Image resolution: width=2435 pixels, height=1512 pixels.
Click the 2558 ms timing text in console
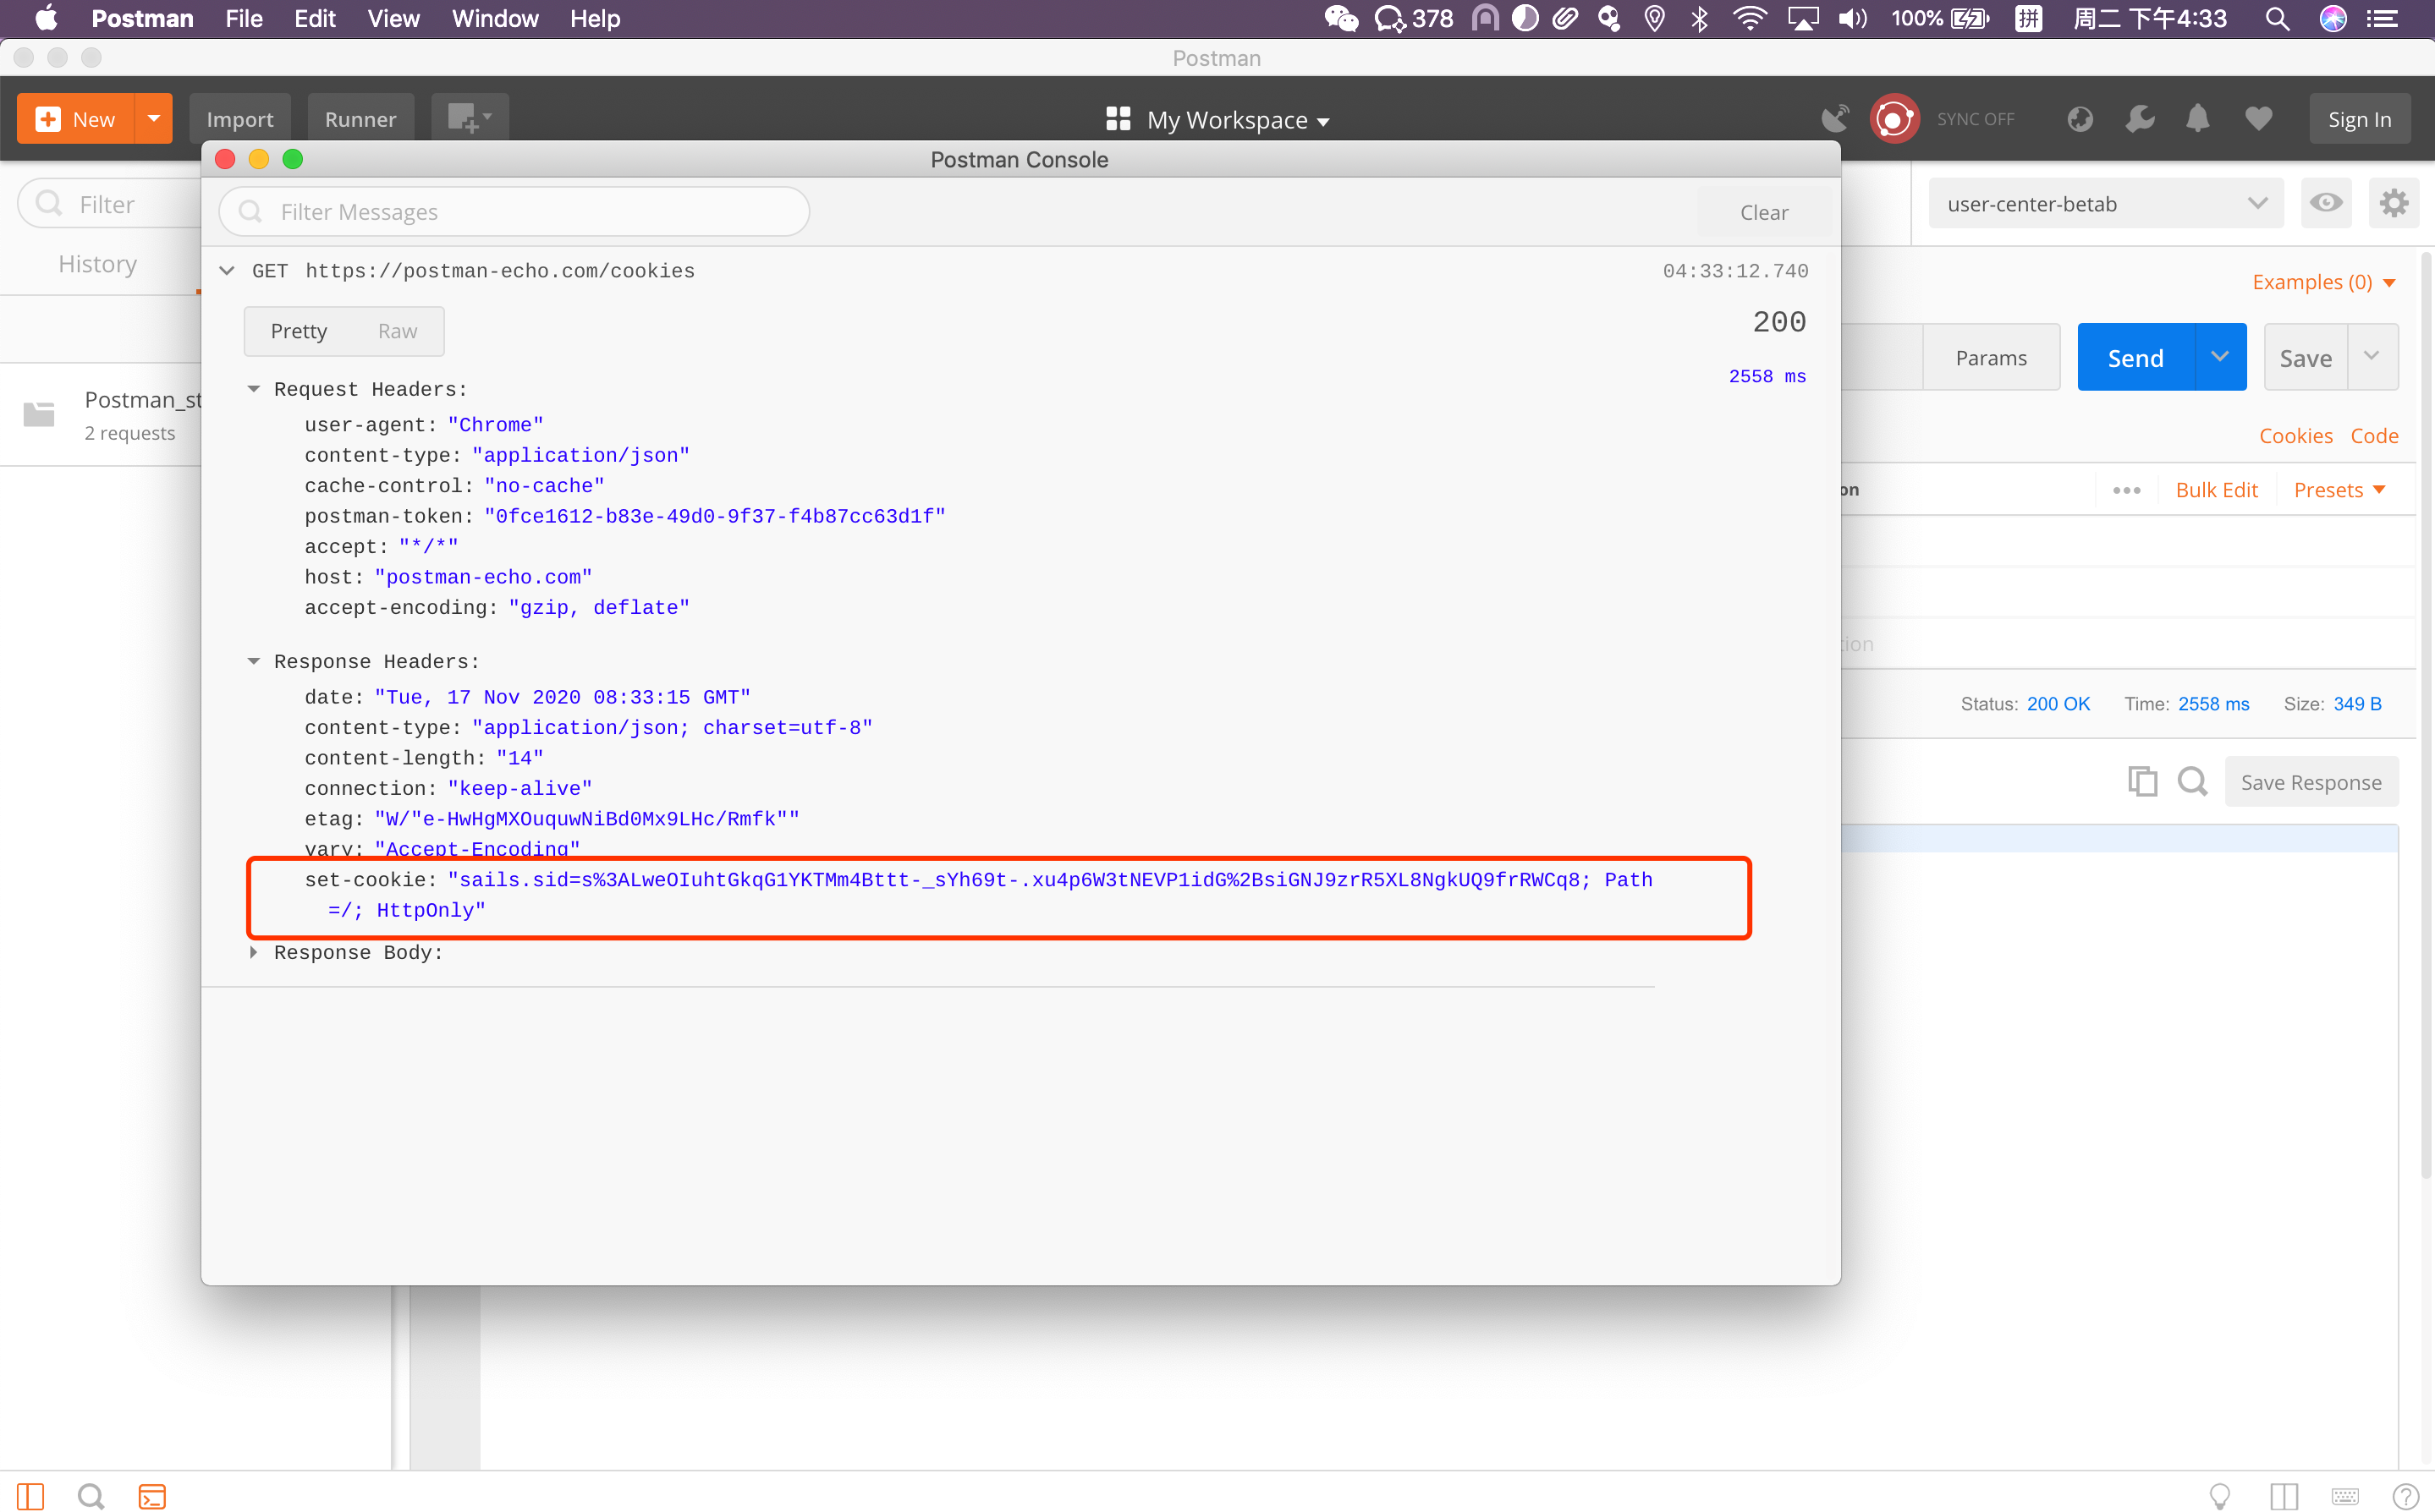(x=1767, y=376)
